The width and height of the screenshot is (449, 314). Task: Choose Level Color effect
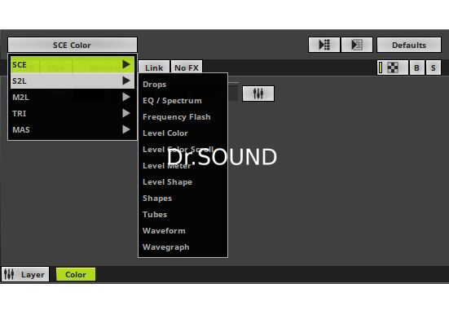click(x=183, y=133)
